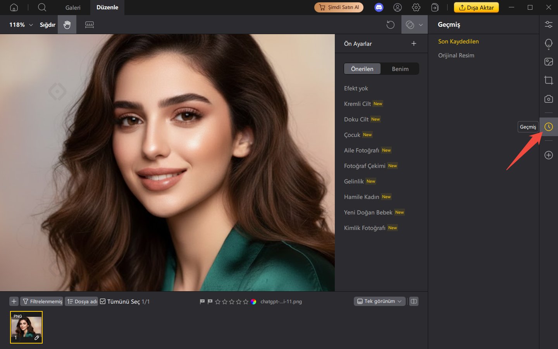Image resolution: width=558 pixels, height=349 pixels.
Task: Switch to the Benim presets tab
Action: pyautogui.click(x=400, y=69)
